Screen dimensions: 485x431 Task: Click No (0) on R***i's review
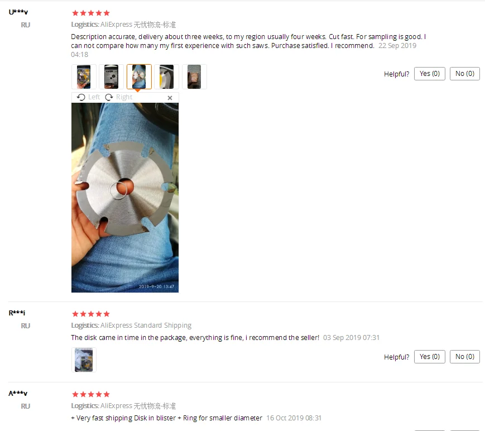coord(464,357)
